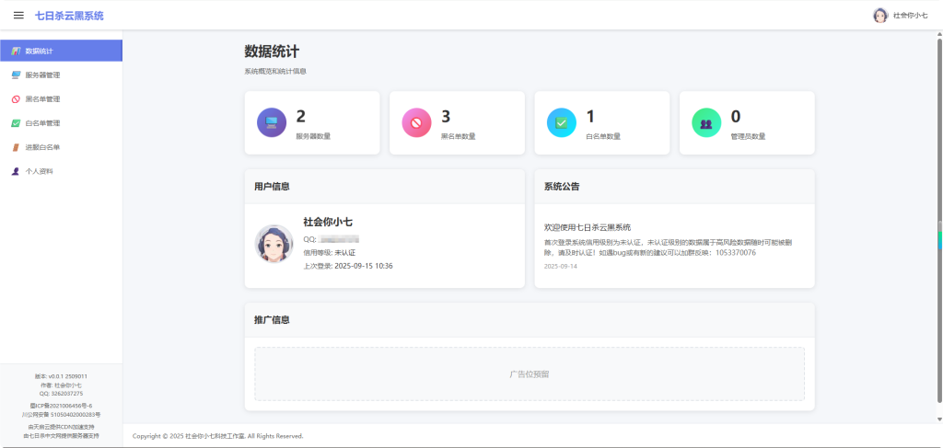This screenshot has width=943, height=448.
Task: Click the large avatar in 用户信息 card
Action: click(x=274, y=244)
